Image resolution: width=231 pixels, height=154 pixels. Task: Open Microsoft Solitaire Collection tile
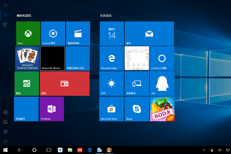click(27, 59)
